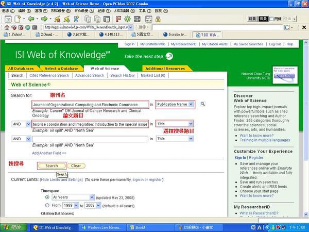Image resolution: width=309 pixels, height=232 pixels.
Task: Click the font F icon
Action: tap(118, 19)
